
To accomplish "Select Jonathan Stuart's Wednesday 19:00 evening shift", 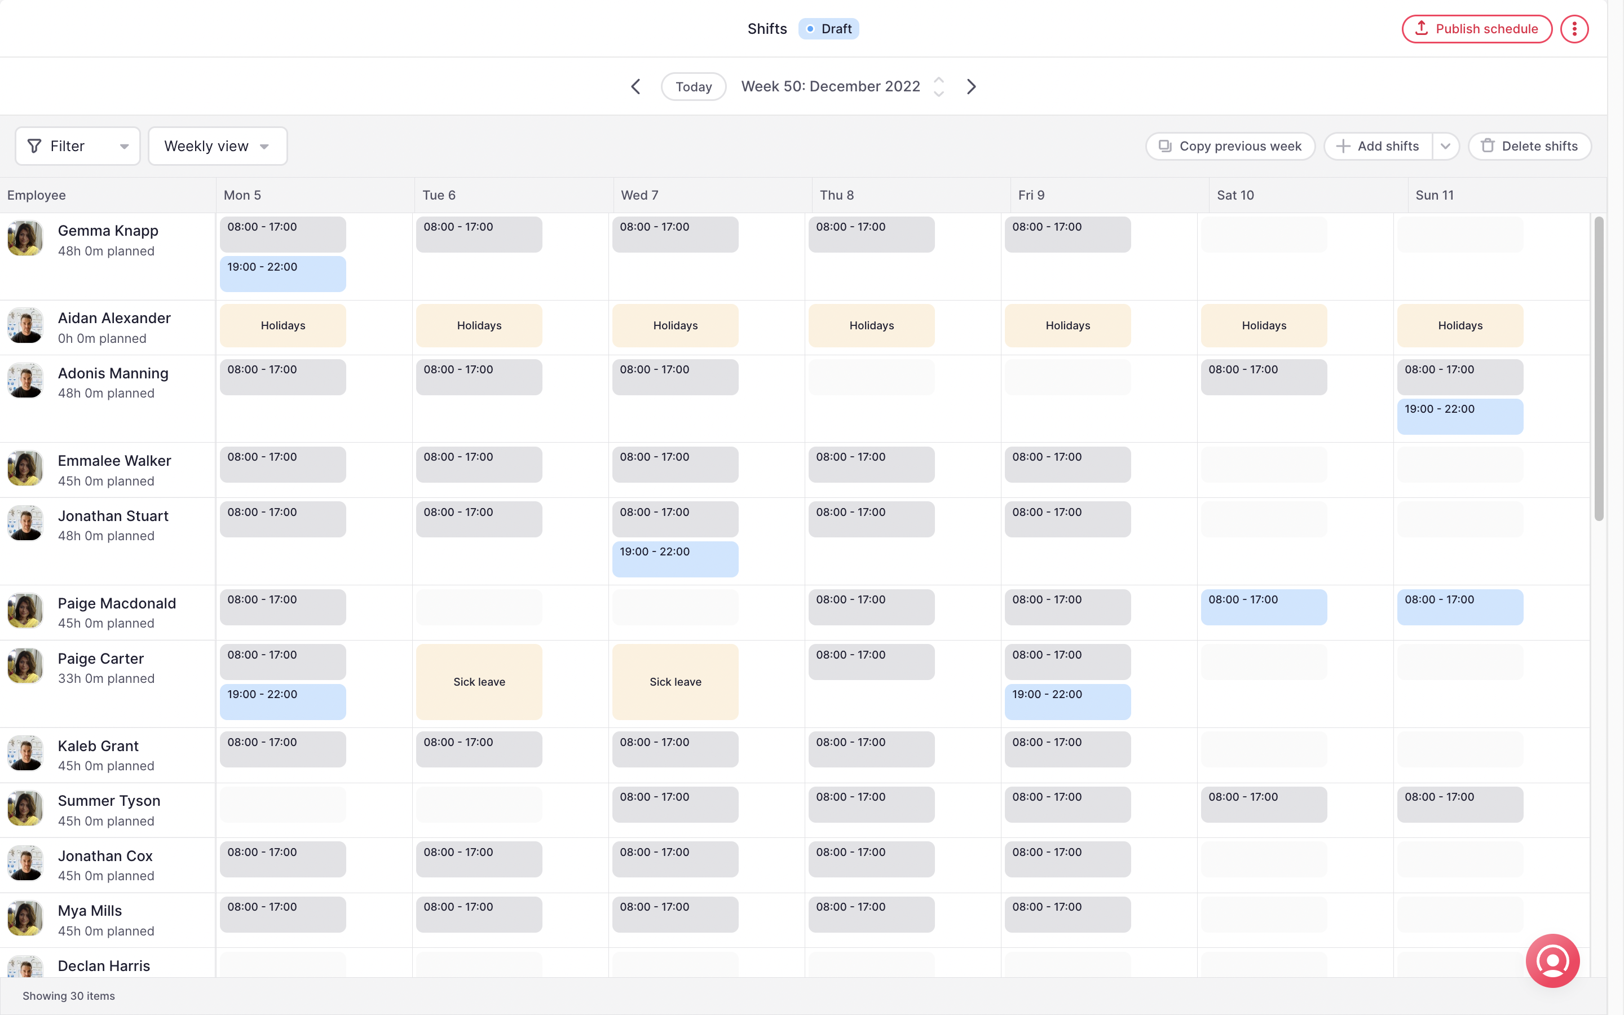I will click(675, 559).
